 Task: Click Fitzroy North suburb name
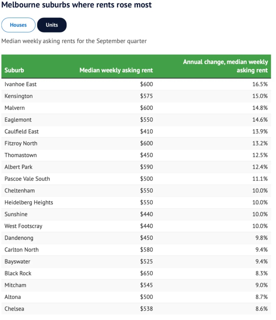click(x=21, y=143)
